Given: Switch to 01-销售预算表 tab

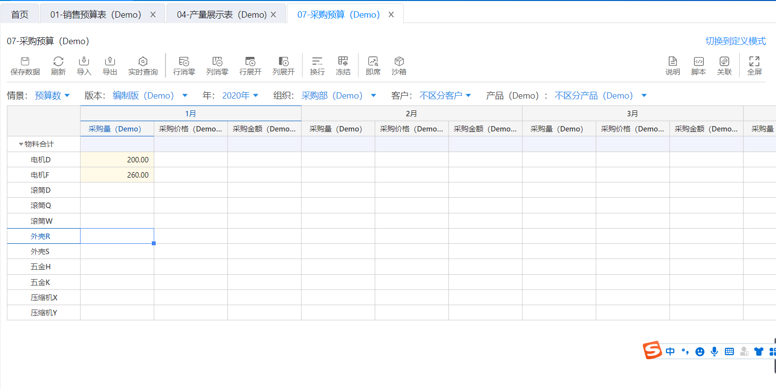Looking at the screenshot, I should coord(95,15).
